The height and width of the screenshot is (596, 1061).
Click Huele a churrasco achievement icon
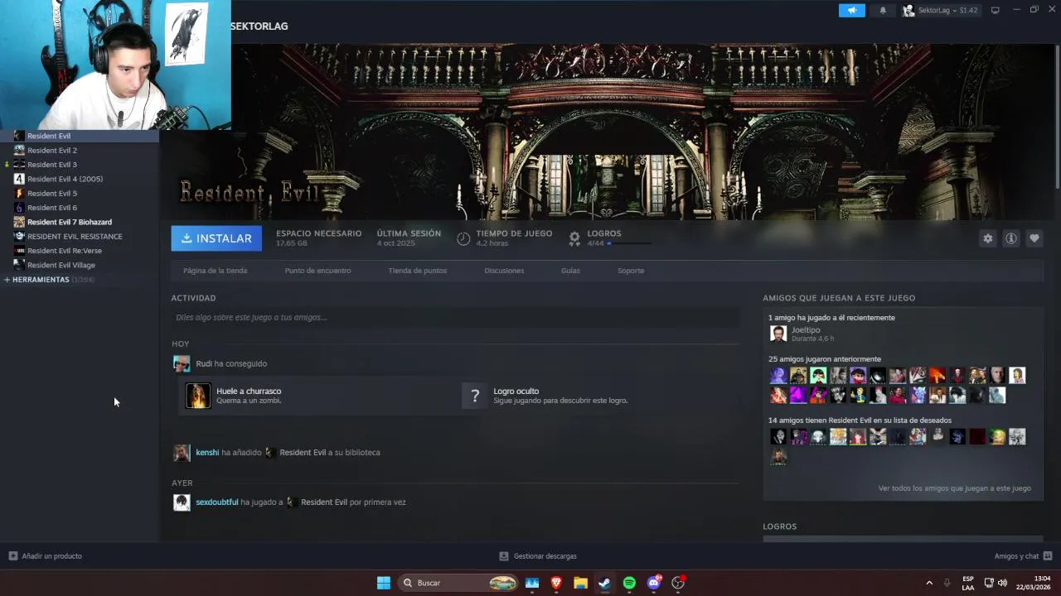click(198, 396)
